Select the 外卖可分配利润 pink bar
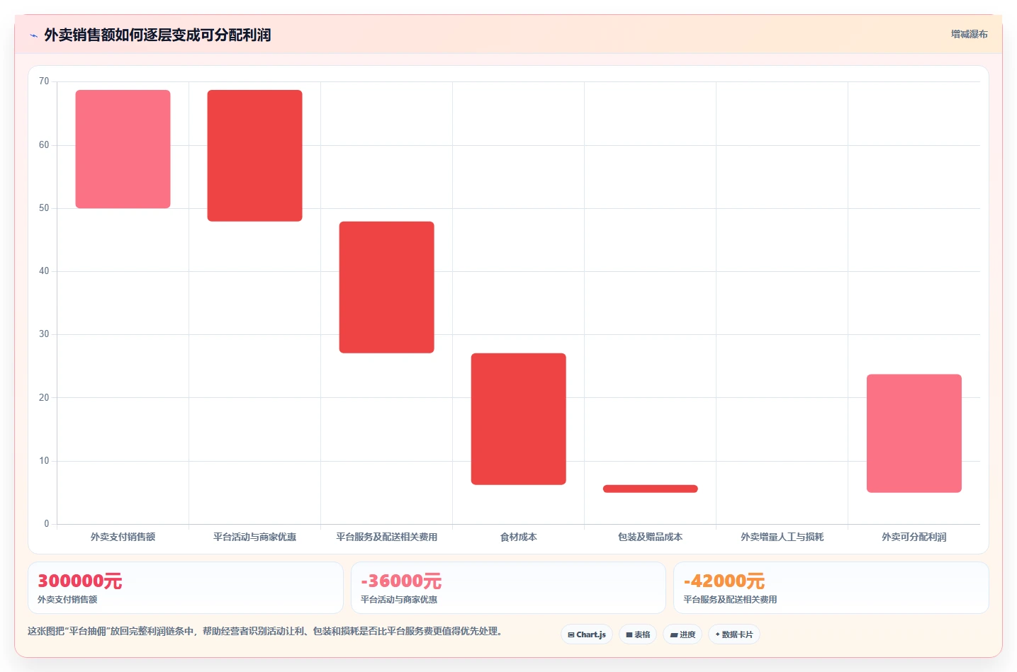This screenshot has height=672, width=1017. 914,433
